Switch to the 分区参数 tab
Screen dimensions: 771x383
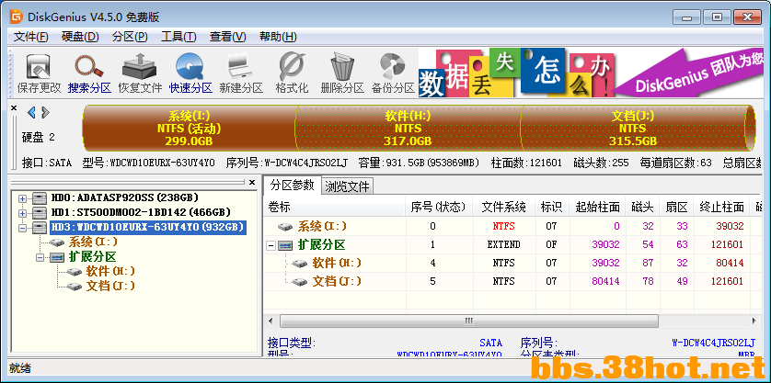(292, 186)
